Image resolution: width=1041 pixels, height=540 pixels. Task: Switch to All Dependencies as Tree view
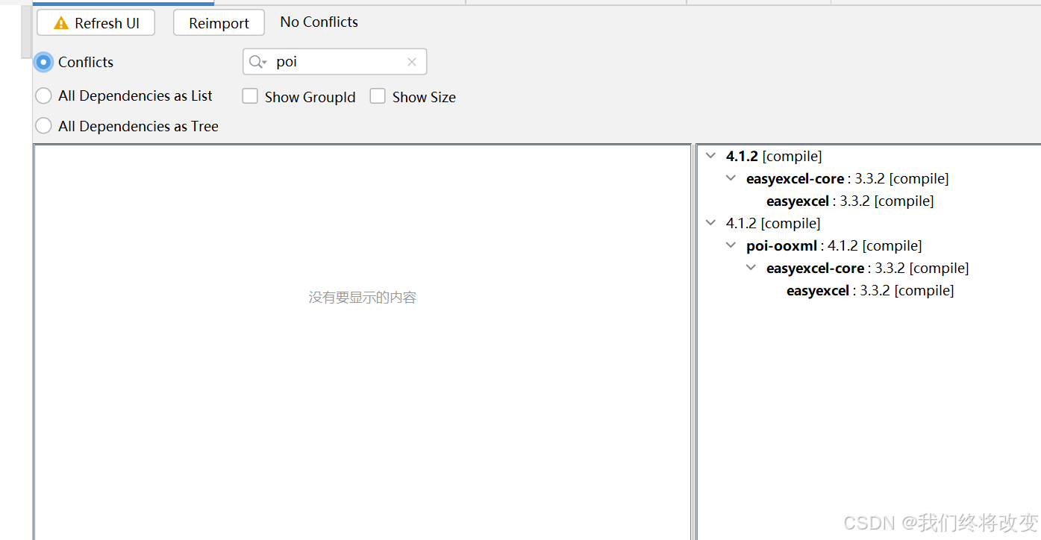tap(43, 125)
